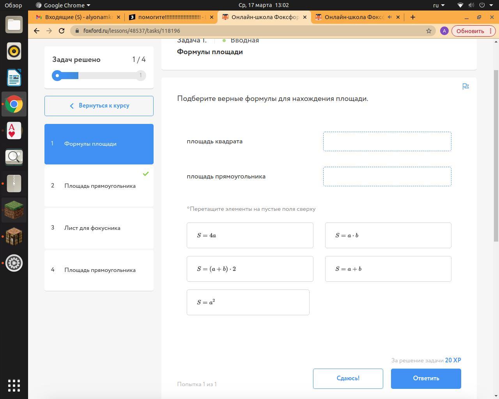This screenshot has height=399, width=499.
Task: Open the ru keyboard layout dropdown
Action: coord(439,5)
